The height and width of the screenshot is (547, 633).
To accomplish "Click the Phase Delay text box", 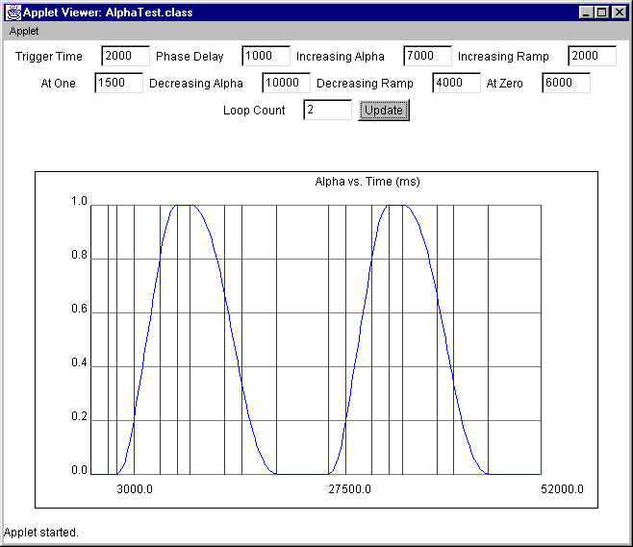I will pos(266,56).
